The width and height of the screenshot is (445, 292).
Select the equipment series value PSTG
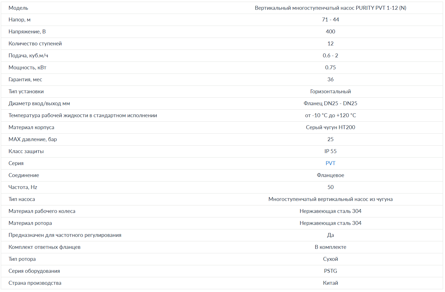(x=330, y=271)
